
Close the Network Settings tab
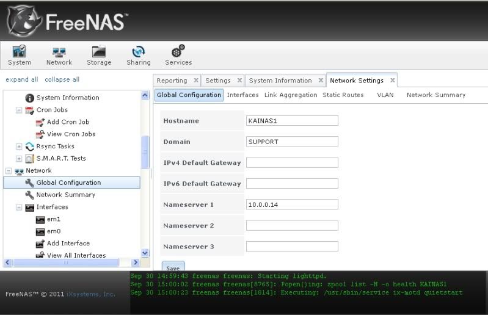pos(393,80)
